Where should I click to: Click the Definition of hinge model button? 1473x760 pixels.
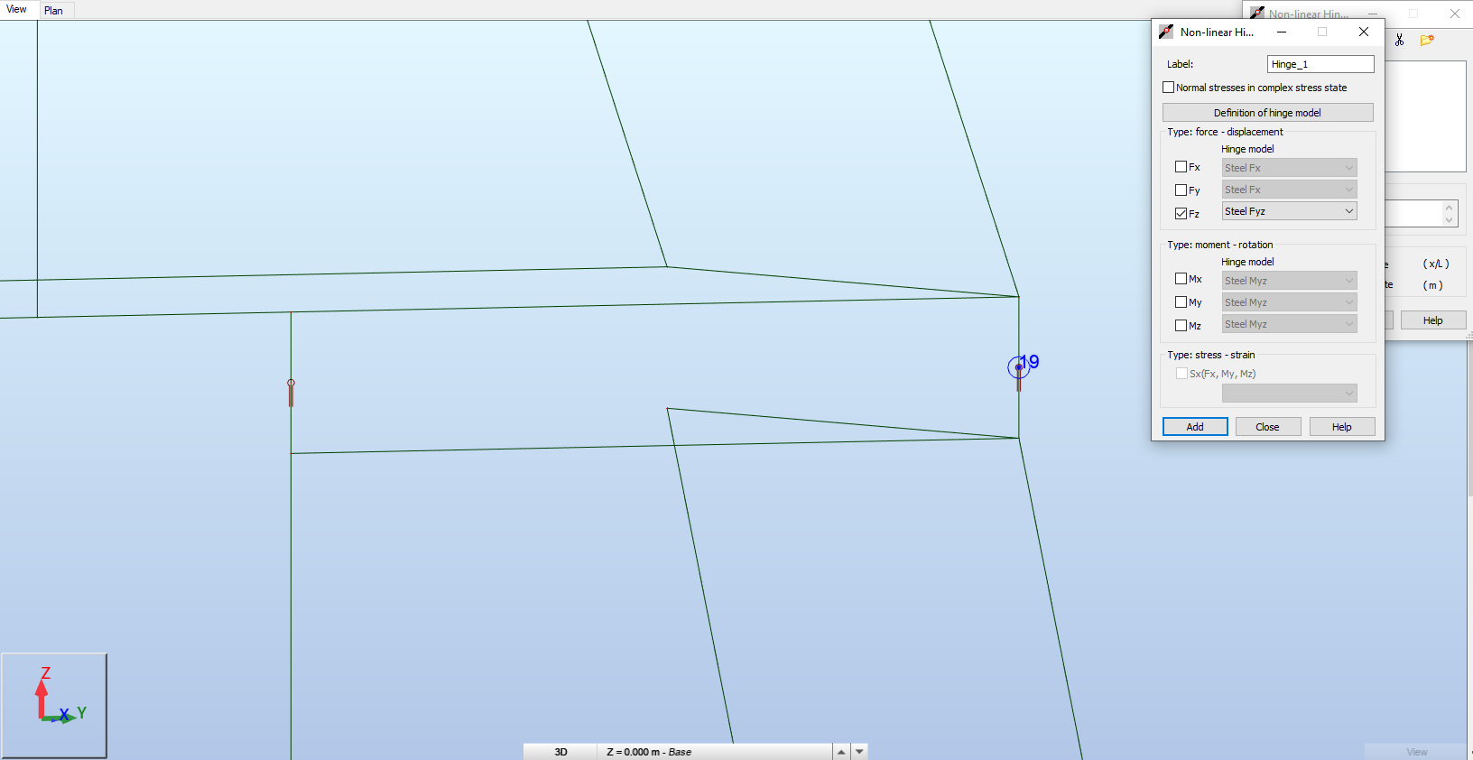1267,113
